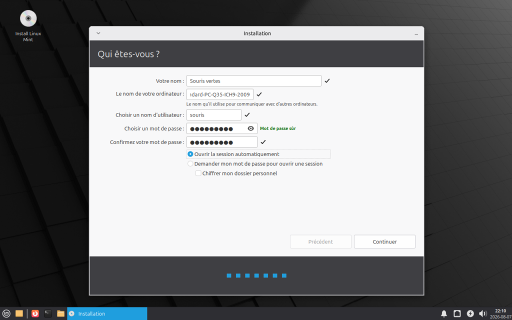Click the Continuer button

pyautogui.click(x=384, y=241)
